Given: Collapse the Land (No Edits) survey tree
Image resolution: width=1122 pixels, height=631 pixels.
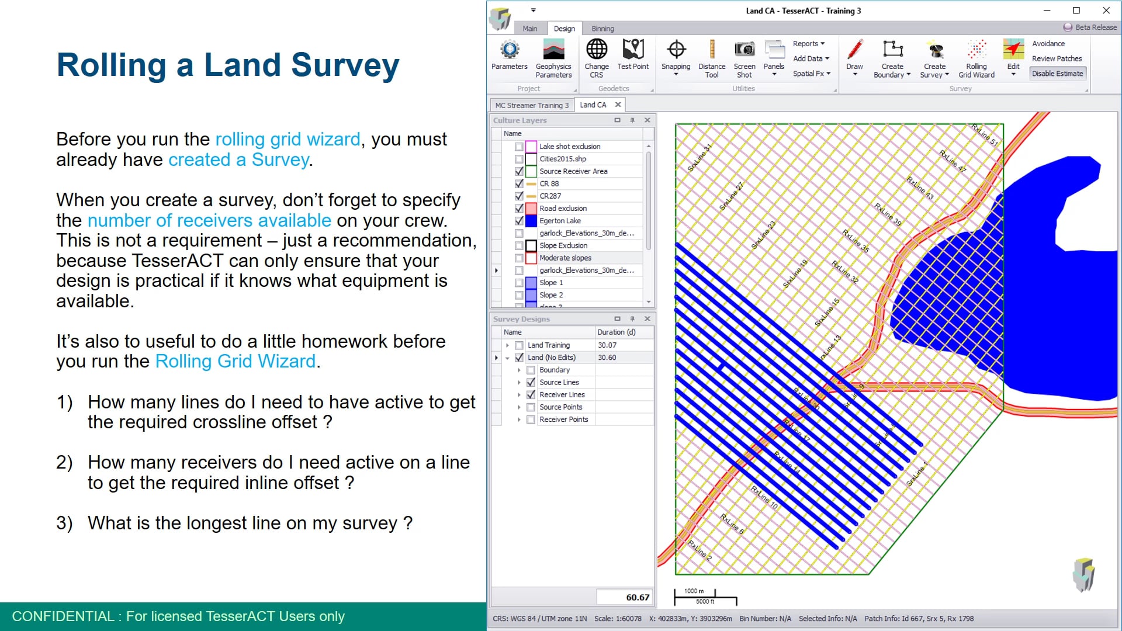Looking at the screenshot, I should click(x=507, y=357).
